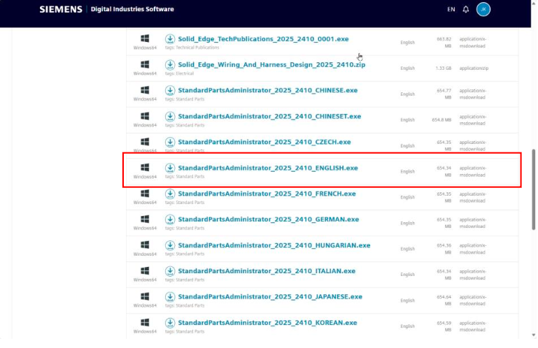Select English language cell in ENGLISH.exe row
This screenshot has width=538, height=348.
point(408,171)
